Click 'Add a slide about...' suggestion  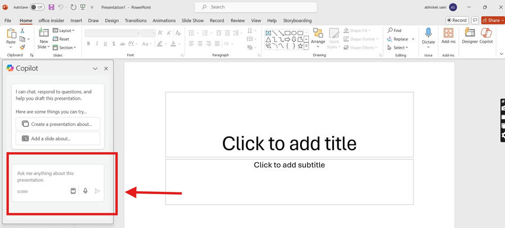58,138
